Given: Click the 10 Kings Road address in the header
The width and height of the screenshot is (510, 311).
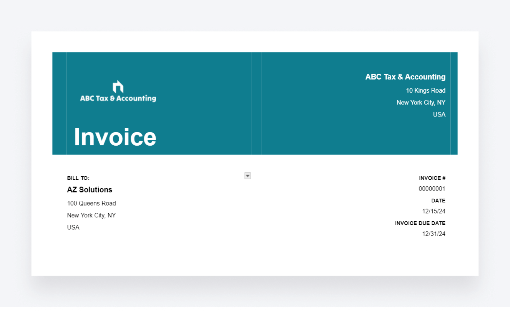Looking at the screenshot, I should 425,90.
